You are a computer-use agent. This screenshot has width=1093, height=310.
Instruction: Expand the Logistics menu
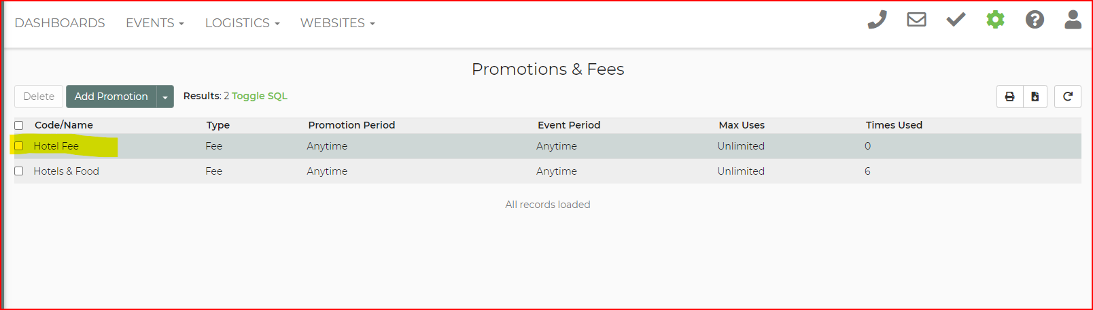coord(242,23)
